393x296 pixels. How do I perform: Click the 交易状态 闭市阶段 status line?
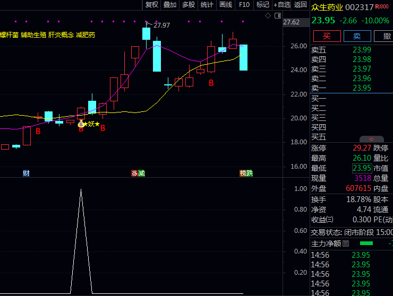point(352,232)
